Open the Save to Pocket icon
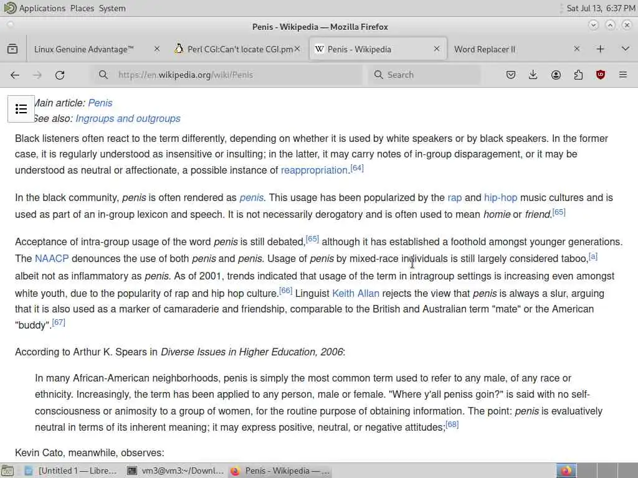The width and height of the screenshot is (638, 478). click(511, 75)
